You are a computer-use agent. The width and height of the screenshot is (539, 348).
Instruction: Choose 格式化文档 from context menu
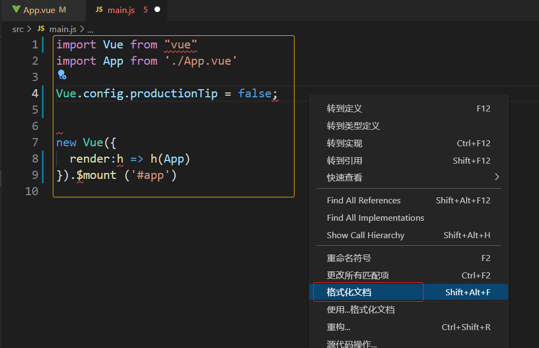tap(349, 292)
